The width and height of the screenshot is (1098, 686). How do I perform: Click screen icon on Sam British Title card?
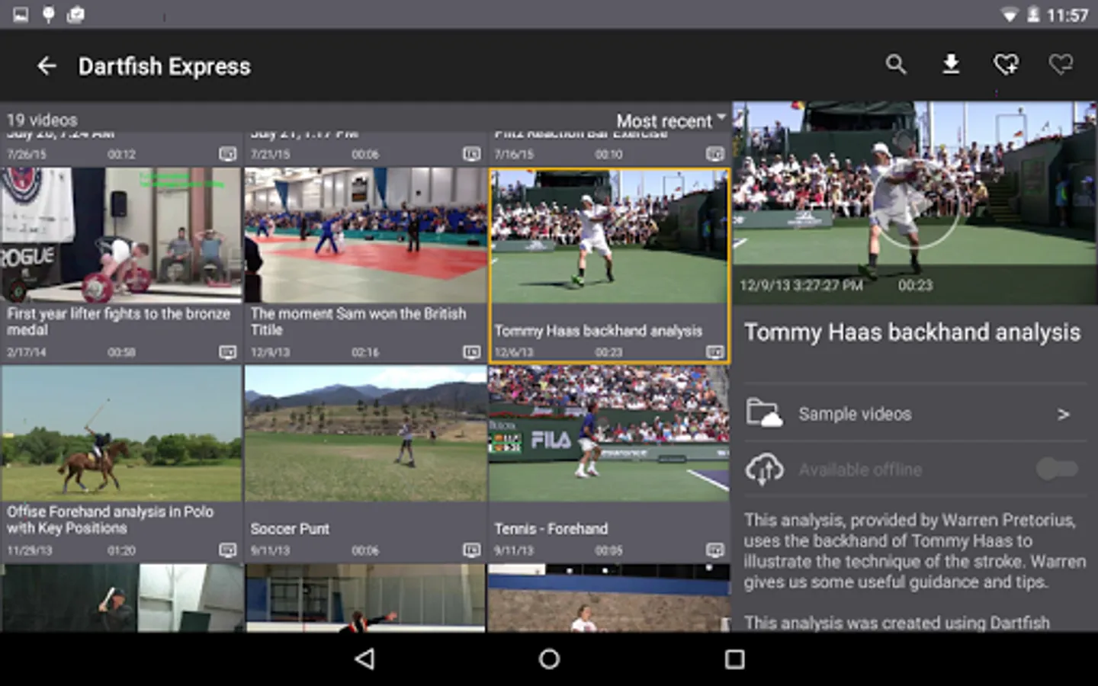[x=472, y=352]
